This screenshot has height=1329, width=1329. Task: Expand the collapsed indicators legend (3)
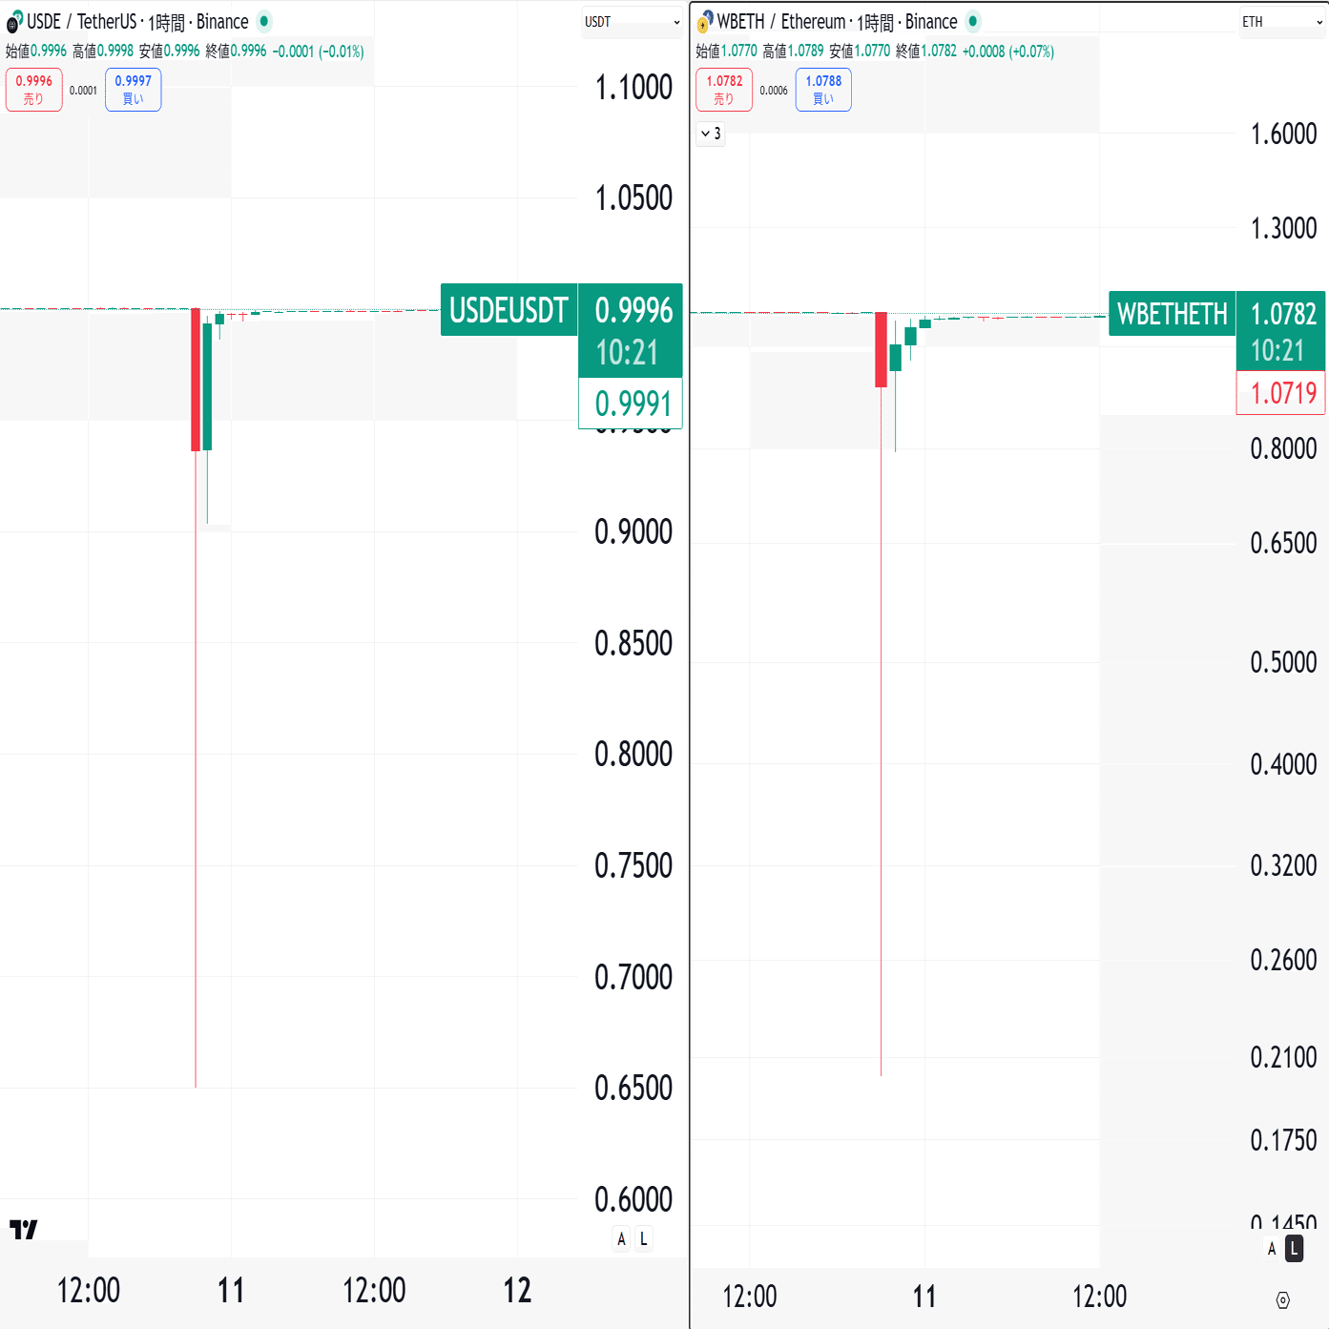[711, 134]
